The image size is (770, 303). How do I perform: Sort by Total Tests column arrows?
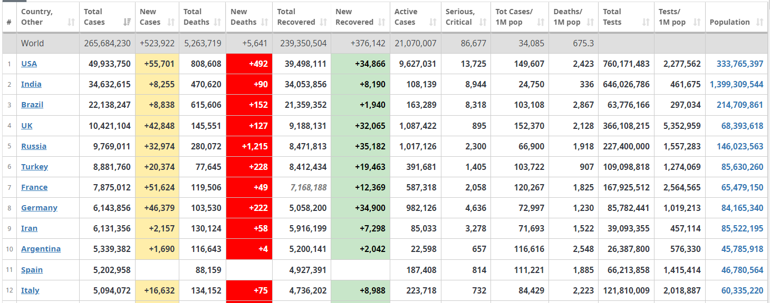(x=646, y=22)
